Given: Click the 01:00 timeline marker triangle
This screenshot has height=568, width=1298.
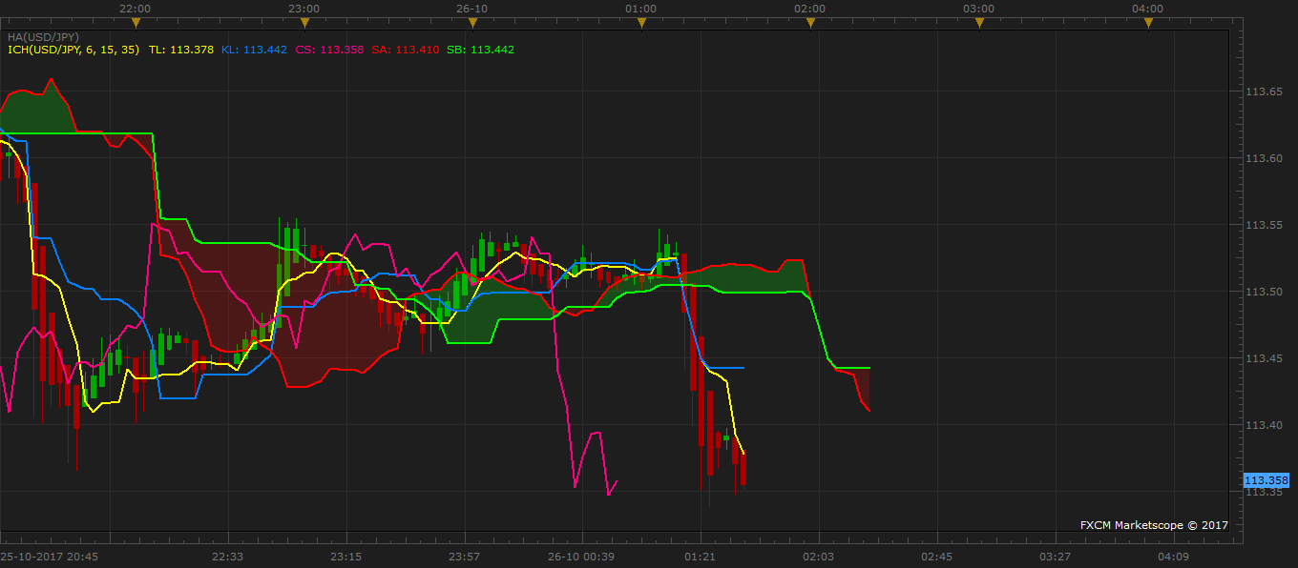Looking at the screenshot, I should point(641,21).
